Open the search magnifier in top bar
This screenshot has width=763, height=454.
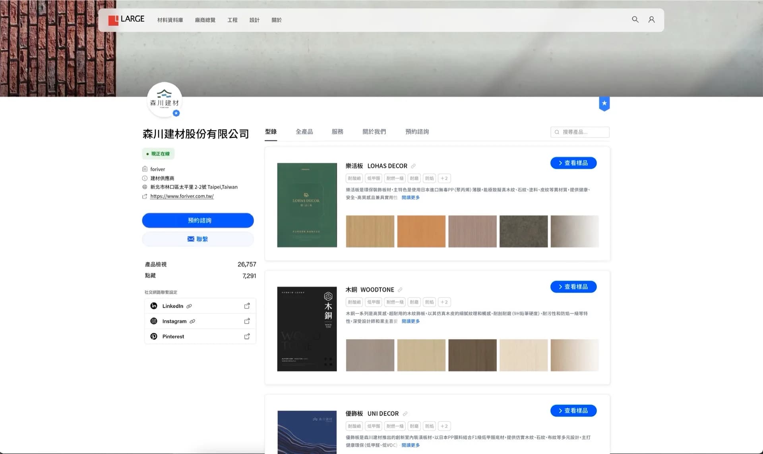[x=635, y=19]
